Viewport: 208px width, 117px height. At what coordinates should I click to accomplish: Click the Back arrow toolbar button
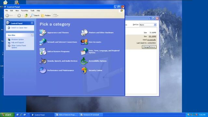pyautogui.click(x=9, y=16)
